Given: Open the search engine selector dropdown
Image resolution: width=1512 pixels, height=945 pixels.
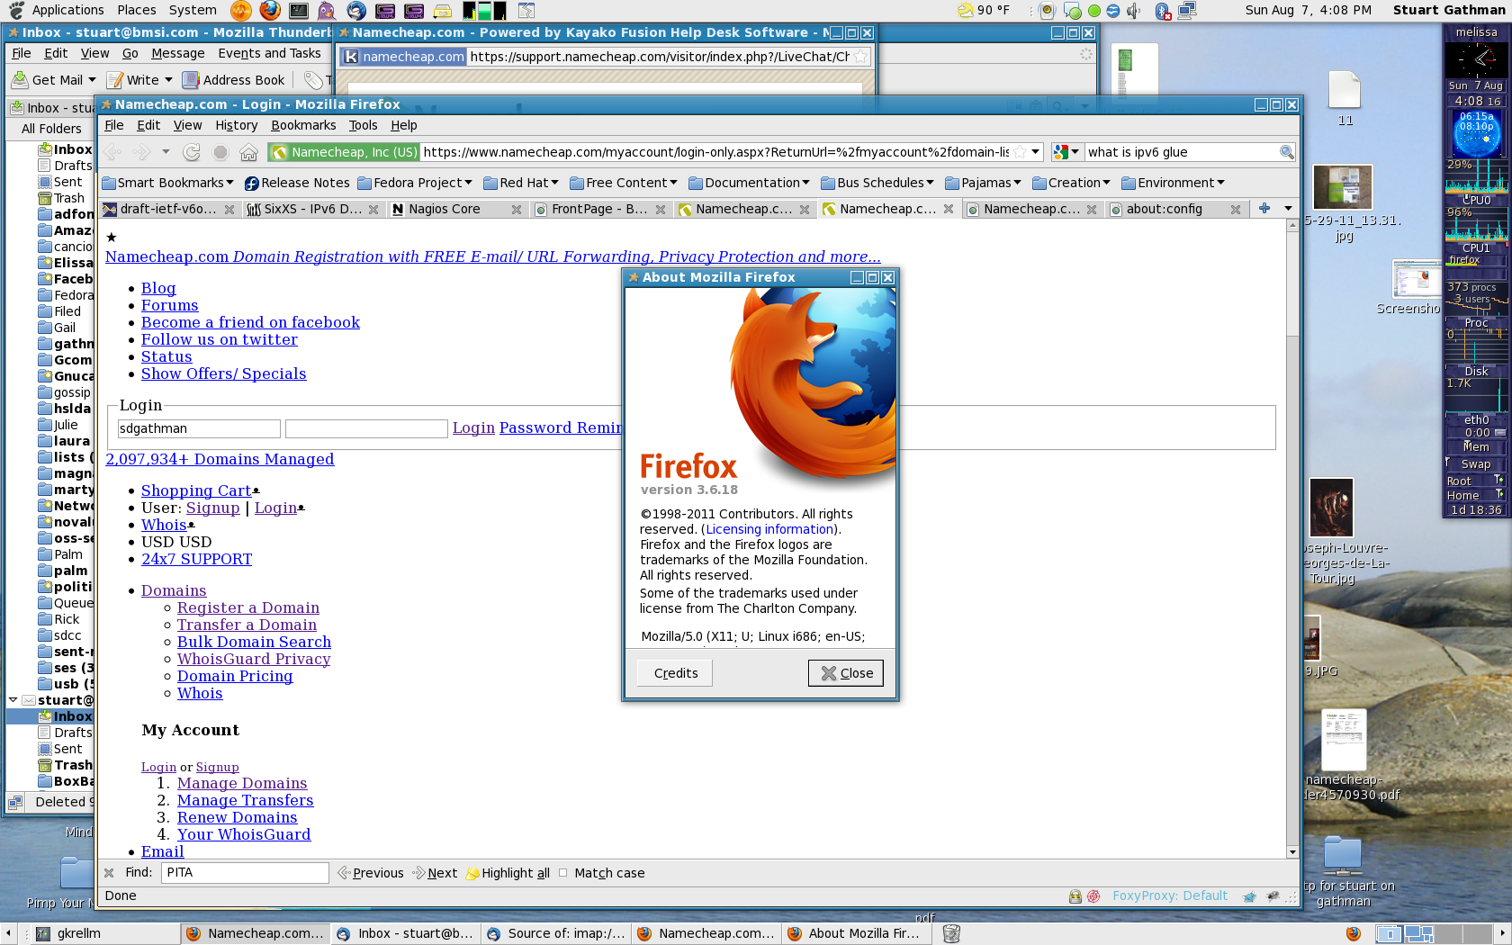Looking at the screenshot, I should click(1066, 152).
